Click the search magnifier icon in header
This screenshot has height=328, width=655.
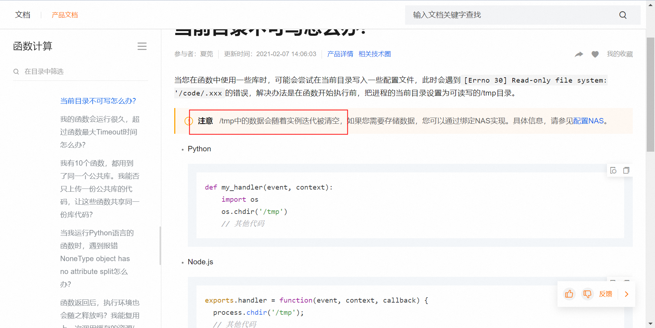pos(623,15)
